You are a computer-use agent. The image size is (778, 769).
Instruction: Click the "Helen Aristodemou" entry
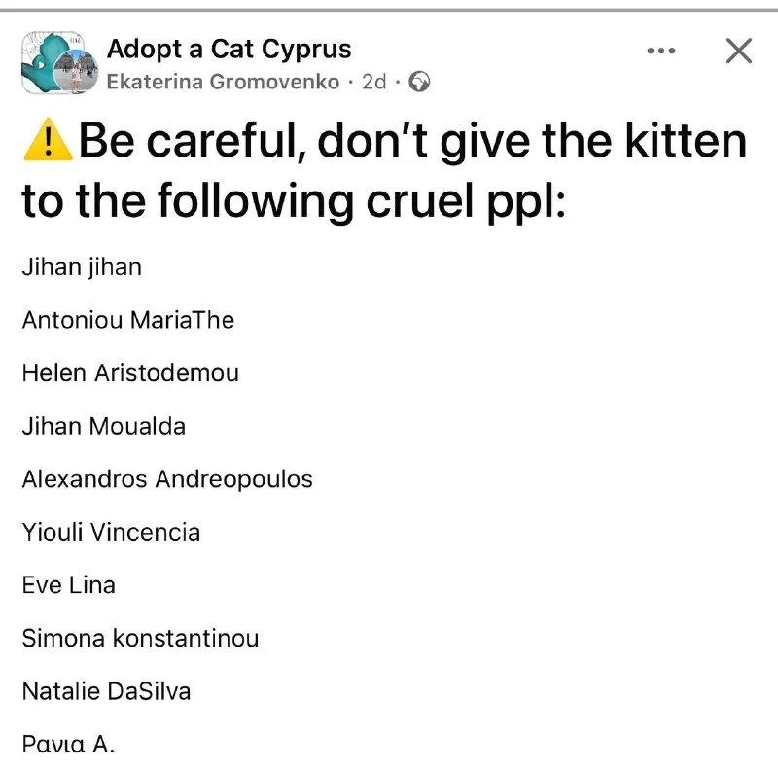(130, 372)
